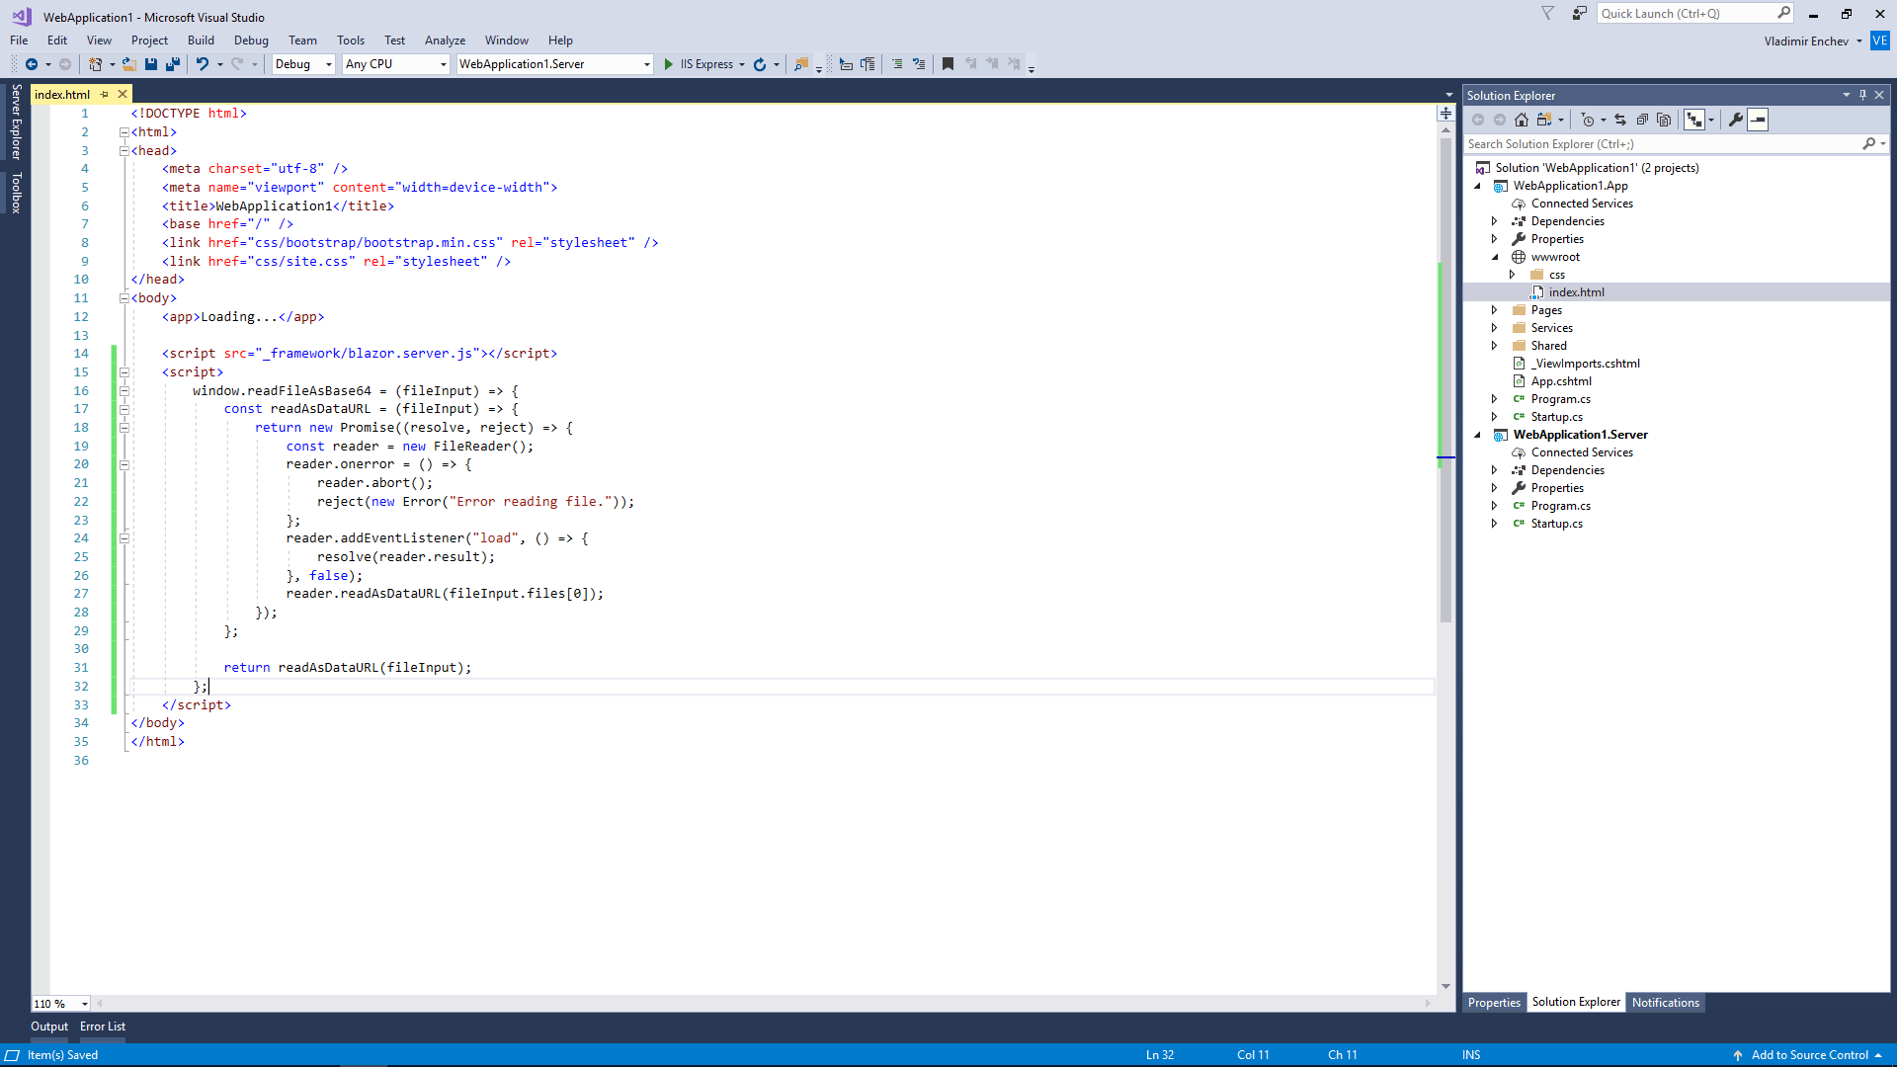Click the Test menu item
Screen dimensions: 1897x1067
coord(395,40)
